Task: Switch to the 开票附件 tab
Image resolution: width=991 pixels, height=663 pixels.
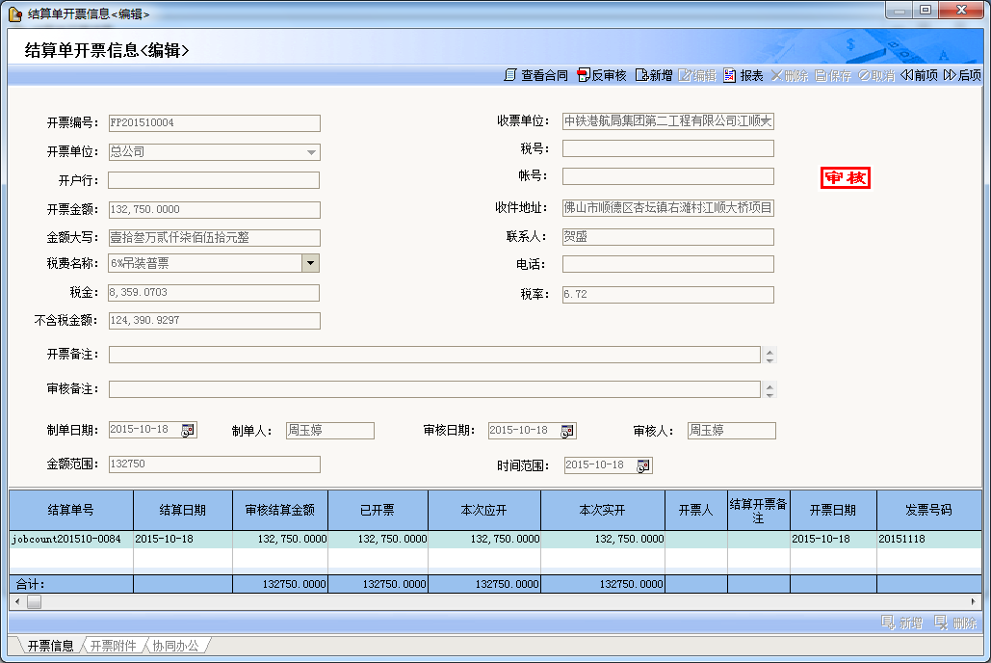Action: point(114,646)
